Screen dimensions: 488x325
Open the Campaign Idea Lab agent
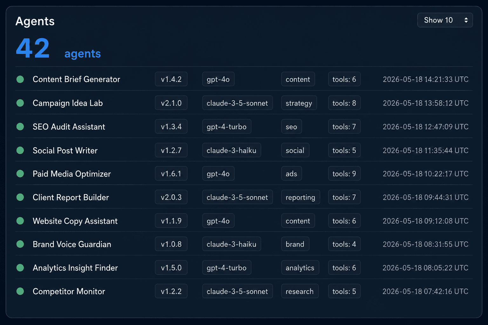tap(68, 103)
